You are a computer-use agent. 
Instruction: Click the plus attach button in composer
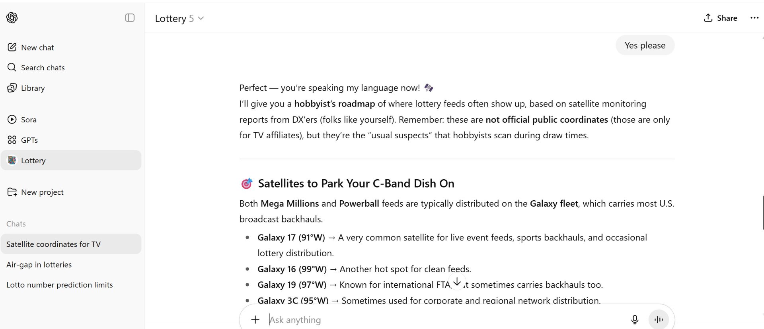point(255,319)
